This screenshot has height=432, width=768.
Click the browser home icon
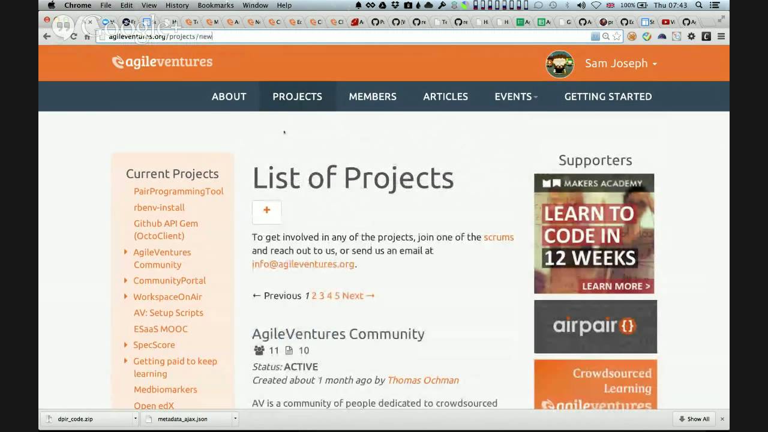(87, 37)
